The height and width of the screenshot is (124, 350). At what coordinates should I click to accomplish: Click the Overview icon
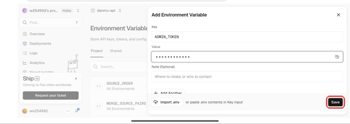(x=25, y=34)
